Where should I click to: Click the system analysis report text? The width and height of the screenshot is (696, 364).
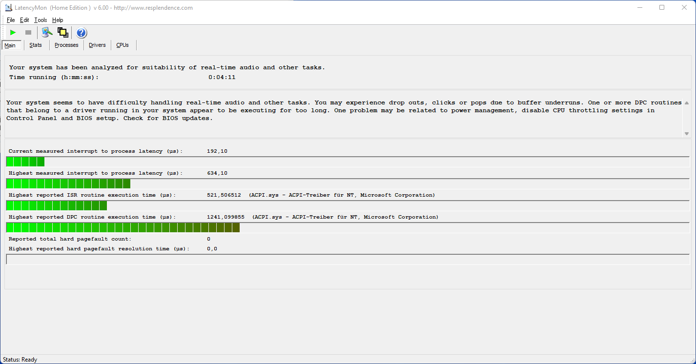342,111
